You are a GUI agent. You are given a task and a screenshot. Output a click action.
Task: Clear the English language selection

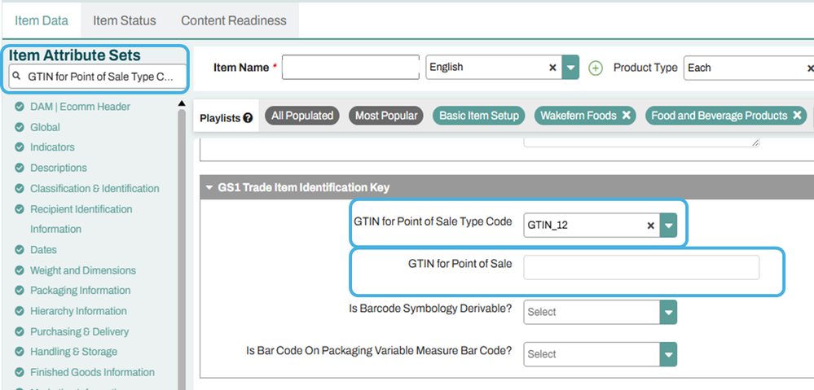[552, 68]
